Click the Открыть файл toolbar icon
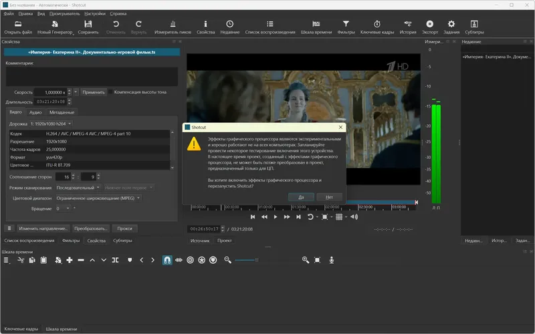Screen dimensions: 535x334 [17, 24]
